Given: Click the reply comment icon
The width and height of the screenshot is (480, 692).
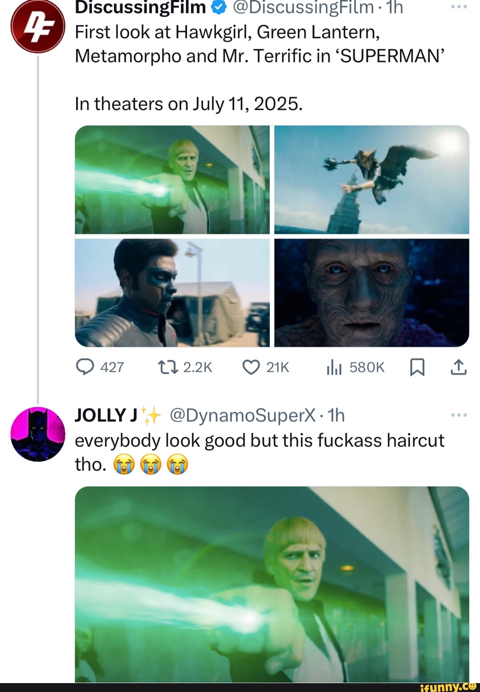Looking at the screenshot, I should [85, 367].
